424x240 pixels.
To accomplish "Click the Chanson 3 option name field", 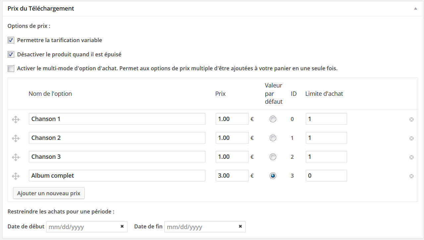I will point(117,157).
